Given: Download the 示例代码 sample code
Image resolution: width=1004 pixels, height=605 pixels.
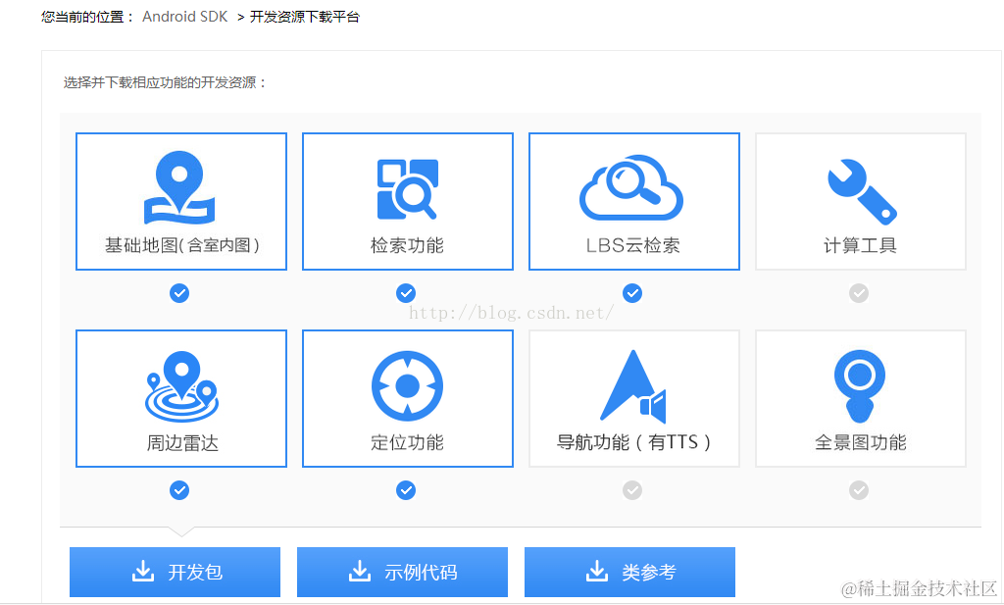Looking at the screenshot, I should point(402,572).
